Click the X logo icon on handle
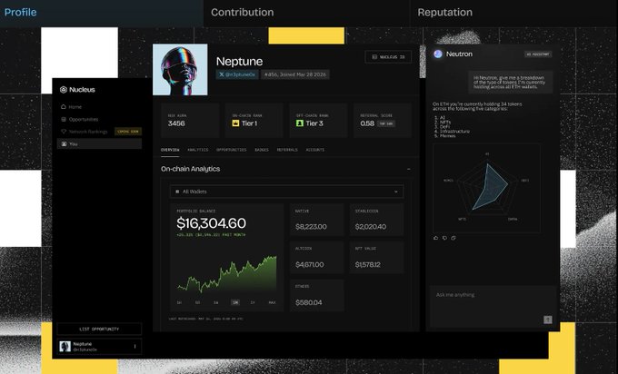 [x=222, y=74]
